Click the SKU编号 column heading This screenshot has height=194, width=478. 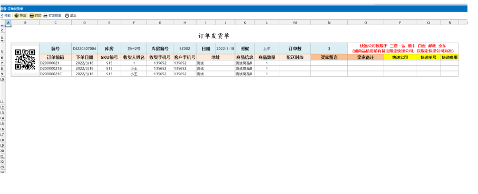click(x=109, y=57)
